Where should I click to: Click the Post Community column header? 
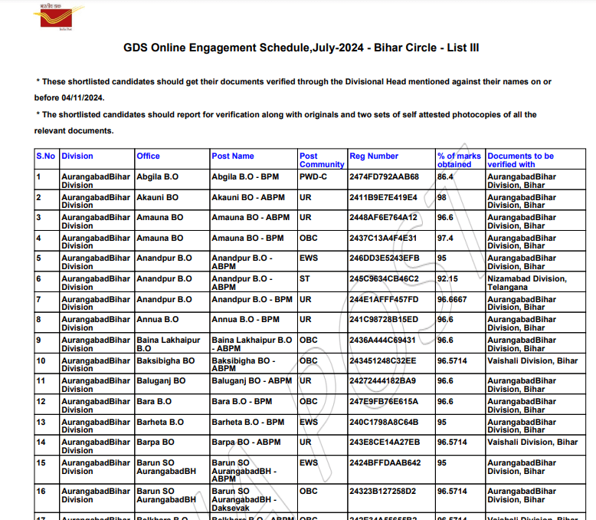click(x=321, y=160)
